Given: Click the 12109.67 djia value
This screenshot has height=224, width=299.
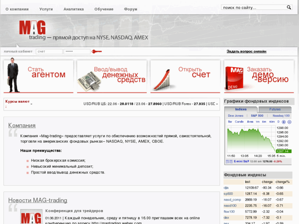Looking at the screenshot, I should [x=252, y=188].
